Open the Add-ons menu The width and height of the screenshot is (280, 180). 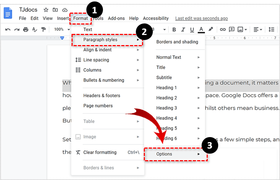pyautogui.click(x=116, y=18)
